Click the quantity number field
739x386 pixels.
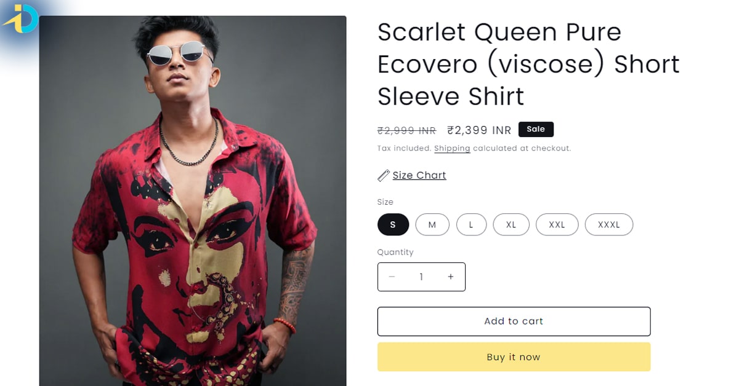(421, 277)
